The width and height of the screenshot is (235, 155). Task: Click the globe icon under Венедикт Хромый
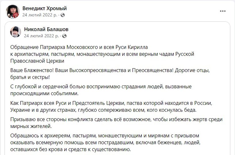pyautogui.click(x=63, y=15)
